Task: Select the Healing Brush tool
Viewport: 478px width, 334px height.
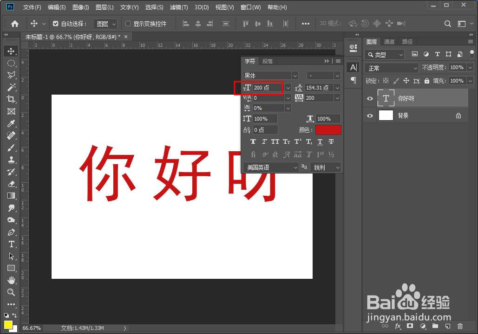Action: (x=11, y=135)
